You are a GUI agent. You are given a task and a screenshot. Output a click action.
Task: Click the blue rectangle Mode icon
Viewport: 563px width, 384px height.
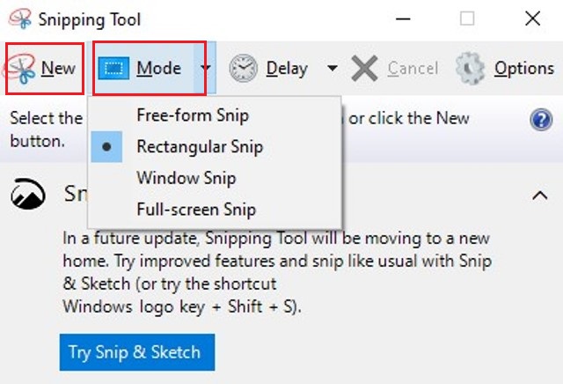tap(113, 68)
